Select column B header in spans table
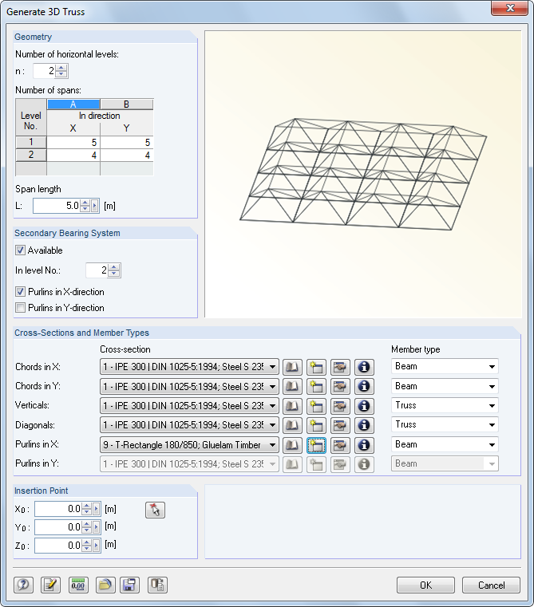The width and height of the screenshot is (534, 607). pos(127,104)
